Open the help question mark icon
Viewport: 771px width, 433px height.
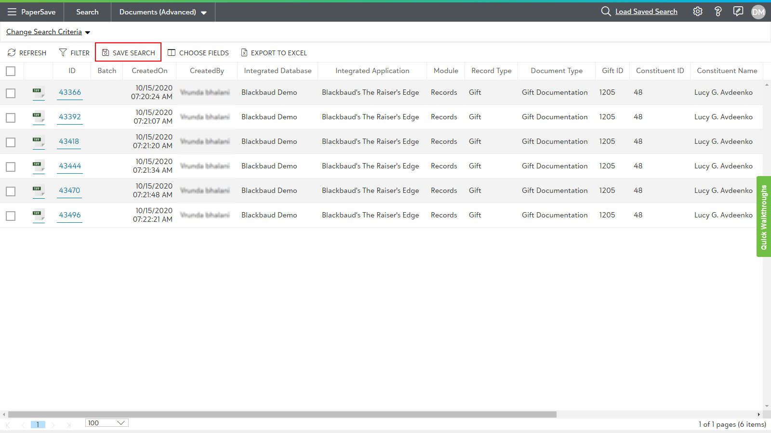tap(718, 12)
